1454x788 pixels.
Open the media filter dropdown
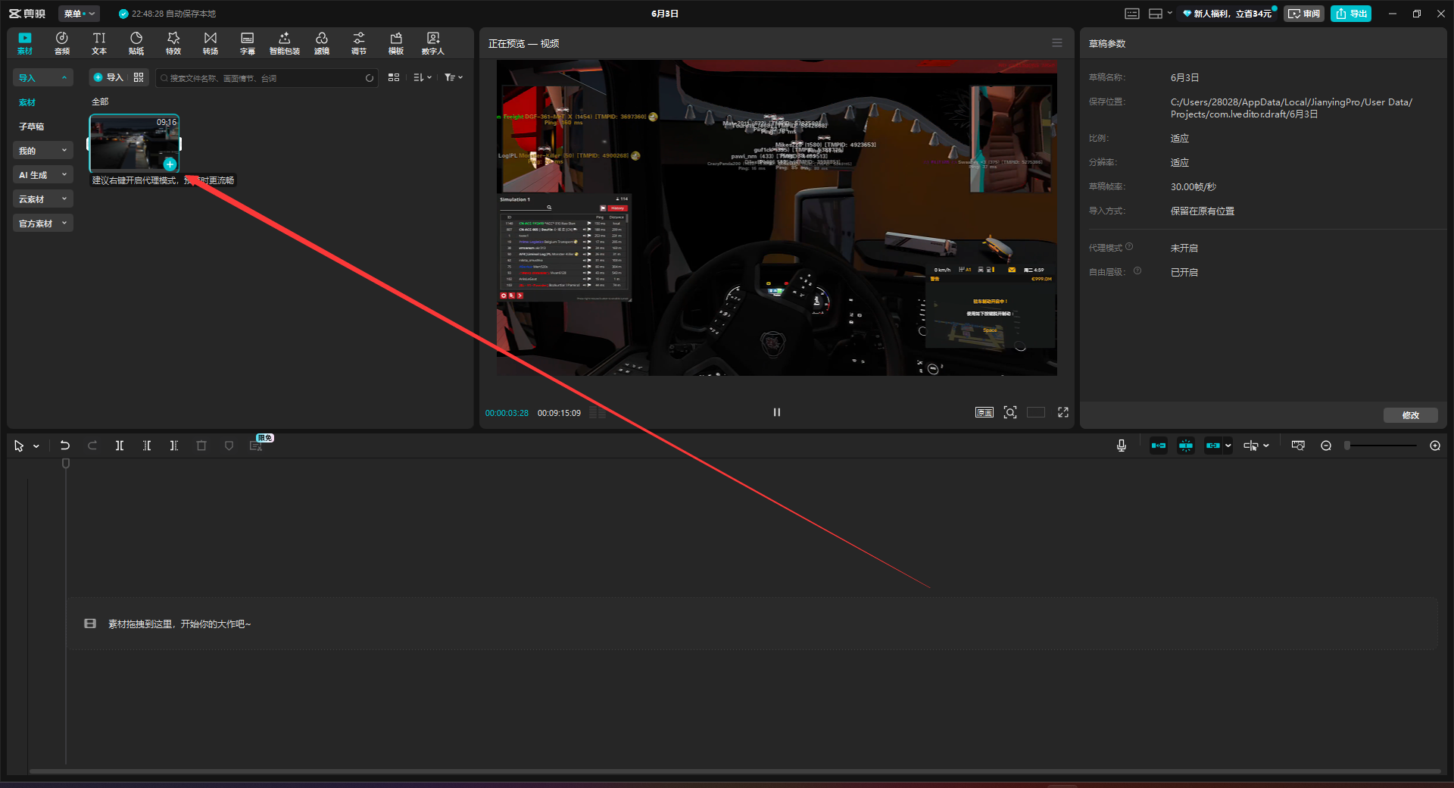454,77
